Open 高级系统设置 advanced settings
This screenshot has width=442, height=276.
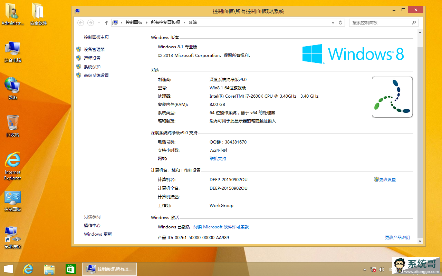96,76
